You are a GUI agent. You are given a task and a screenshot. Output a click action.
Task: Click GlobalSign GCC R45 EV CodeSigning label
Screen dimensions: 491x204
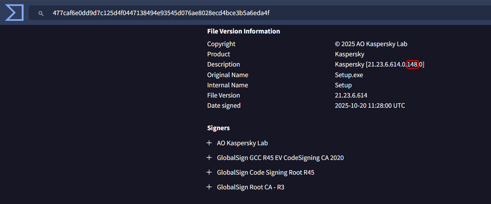280,158
